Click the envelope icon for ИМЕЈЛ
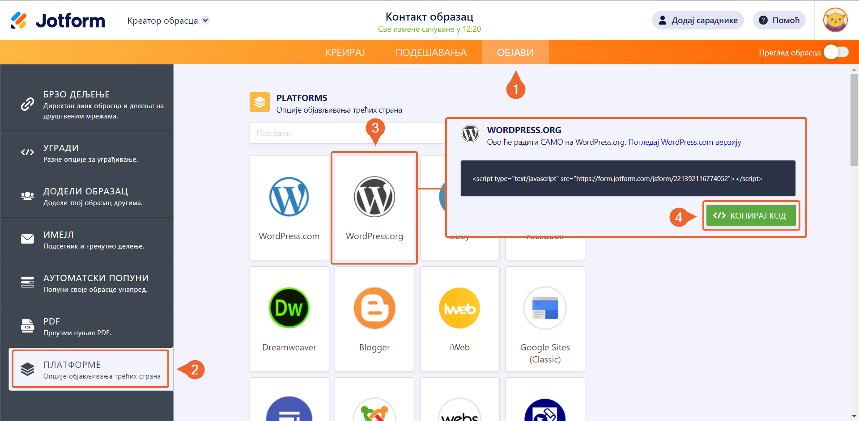 [x=27, y=239]
